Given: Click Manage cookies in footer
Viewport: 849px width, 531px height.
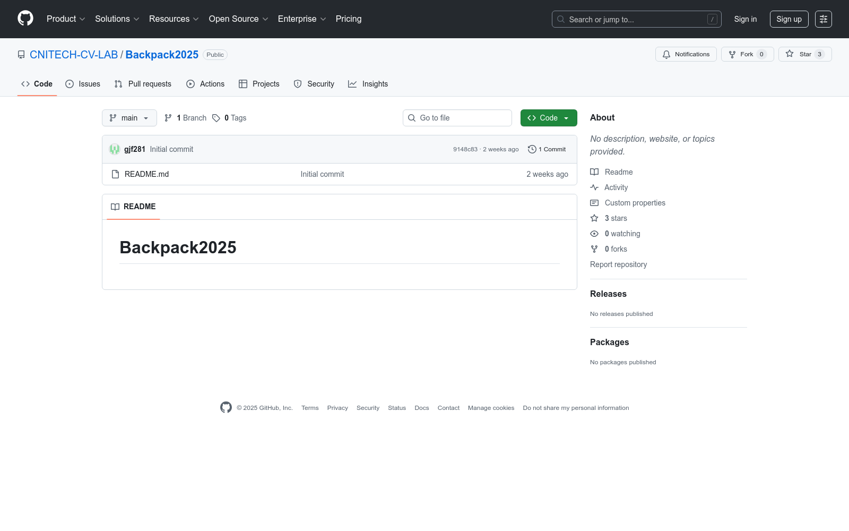Looking at the screenshot, I should click(x=491, y=408).
